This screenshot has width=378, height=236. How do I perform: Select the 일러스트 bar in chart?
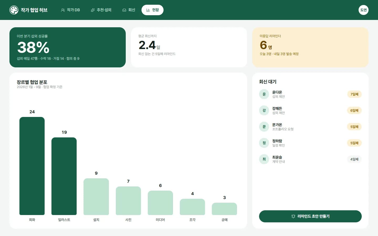[64, 176]
